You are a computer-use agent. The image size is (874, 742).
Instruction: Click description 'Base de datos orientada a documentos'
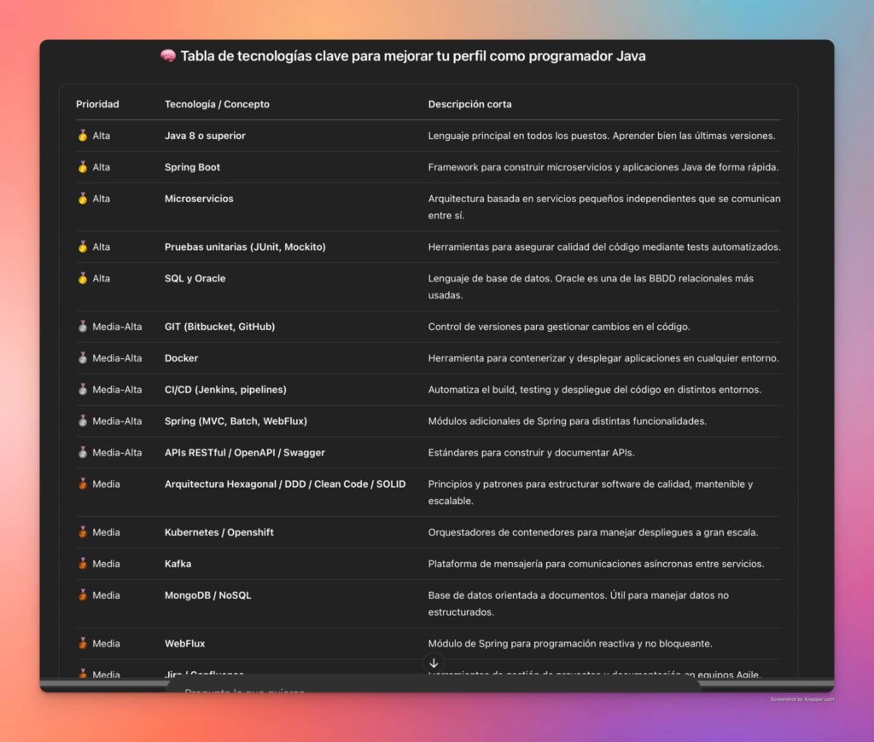point(579,603)
